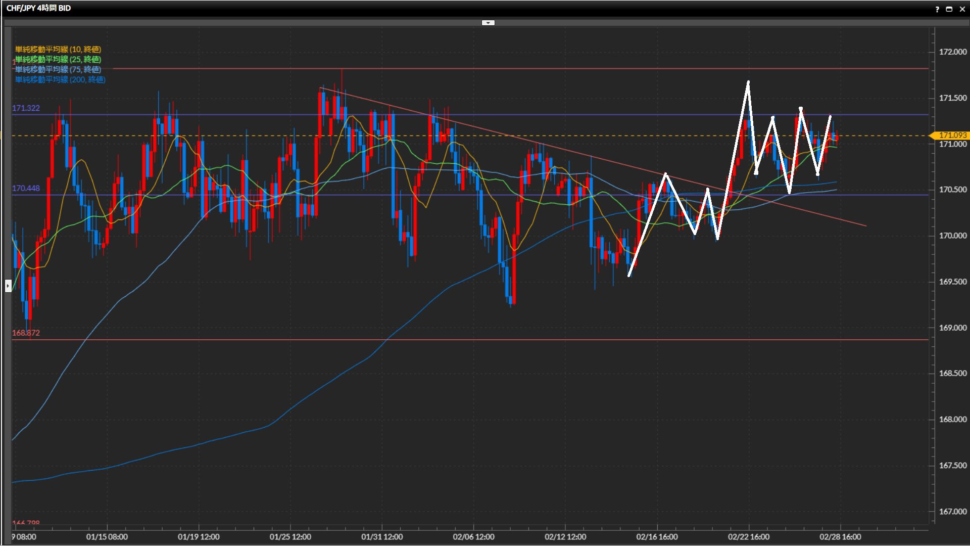The height and width of the screenshot is (546, 970).
Task: Expand the collapsed top toolbar arrow
Action: pos(488,23)
